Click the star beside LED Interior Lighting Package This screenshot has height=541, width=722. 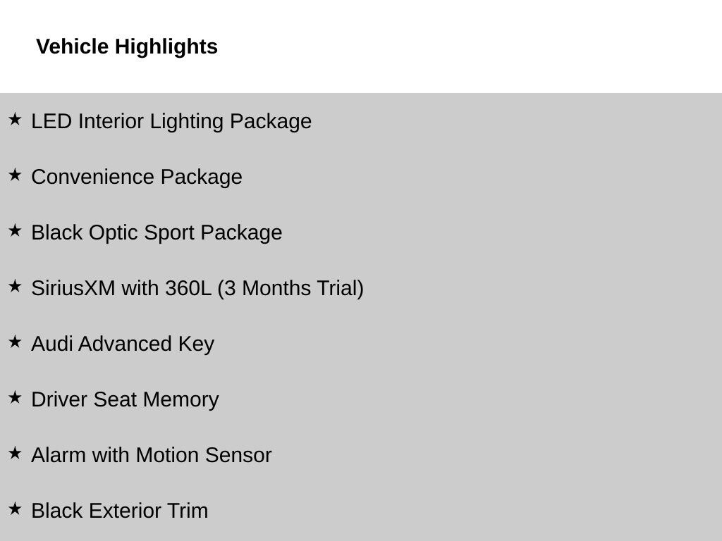click(x=15, y=118)
